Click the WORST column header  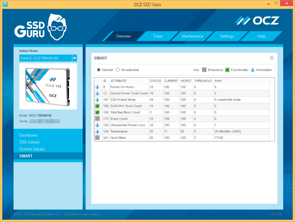(186, 81)
